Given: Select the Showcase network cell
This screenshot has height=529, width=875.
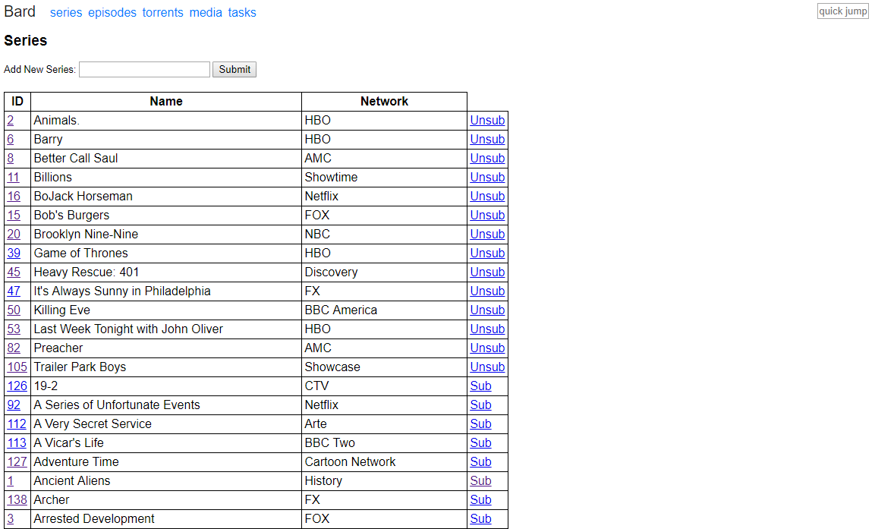Looking at the screenshot, I should 385,367.
